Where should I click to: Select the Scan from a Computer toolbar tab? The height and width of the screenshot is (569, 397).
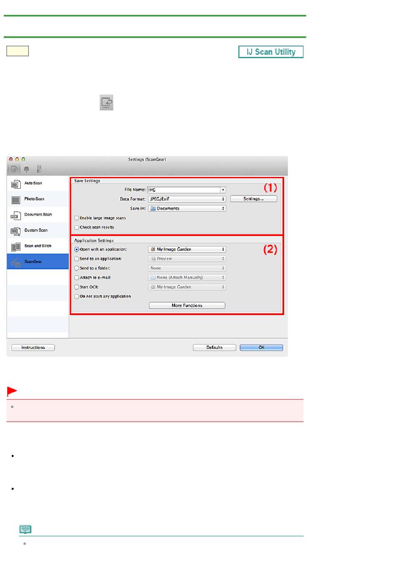[x=14, y=169]
